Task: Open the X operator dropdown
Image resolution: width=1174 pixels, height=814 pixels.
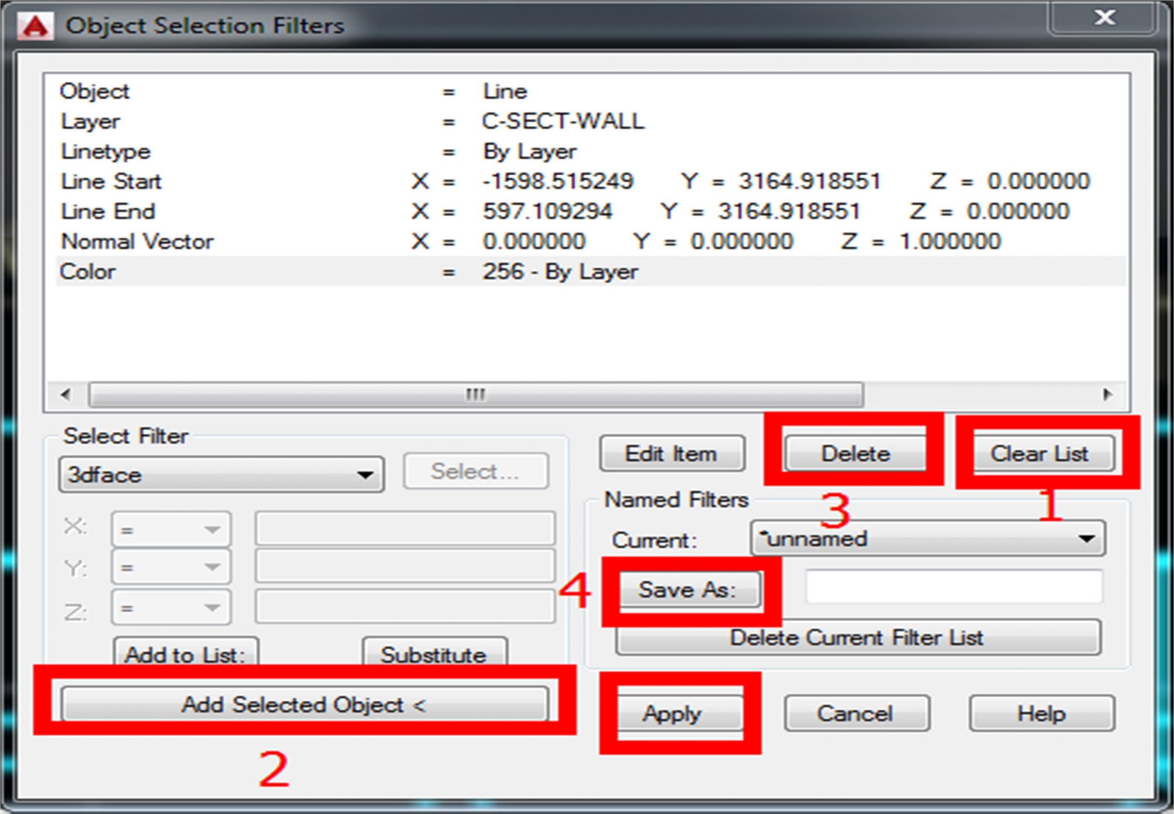Action: [x=171, y=530]
